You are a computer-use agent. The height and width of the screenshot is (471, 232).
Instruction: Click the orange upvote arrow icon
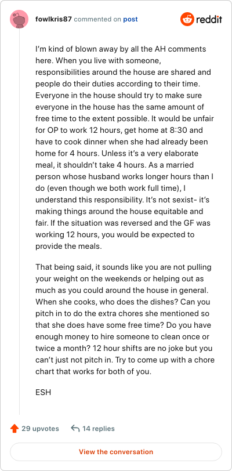point(14,428)
